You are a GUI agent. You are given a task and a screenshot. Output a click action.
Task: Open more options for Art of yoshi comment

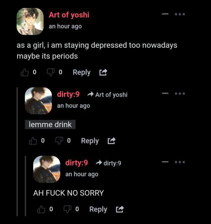[x=180, y=14]
